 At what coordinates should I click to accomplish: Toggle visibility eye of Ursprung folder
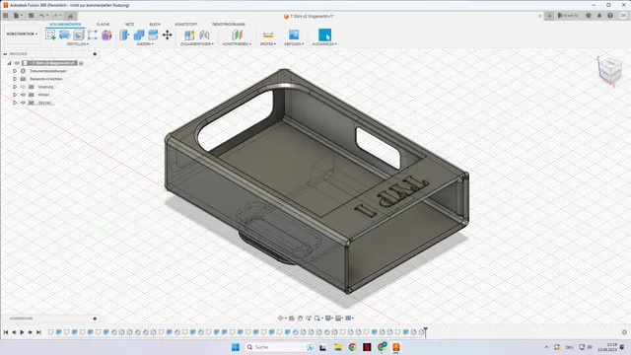(x=23, y=87)
